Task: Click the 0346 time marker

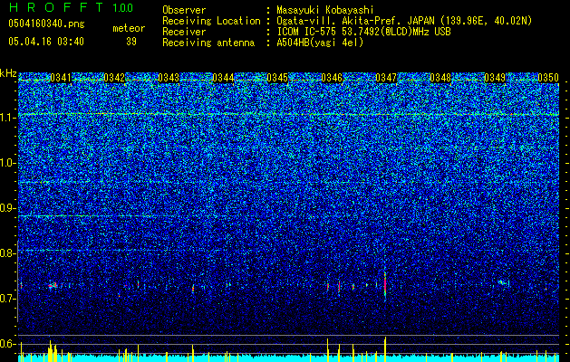Action: (x=332, y=78)
